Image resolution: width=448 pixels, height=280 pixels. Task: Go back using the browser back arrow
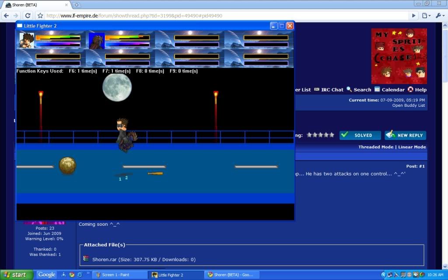(7, 15)
